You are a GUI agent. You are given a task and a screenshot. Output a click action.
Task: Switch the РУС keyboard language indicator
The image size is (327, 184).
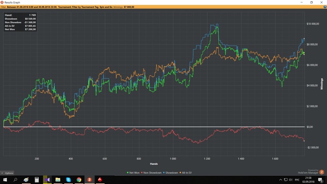pos(297,180)
